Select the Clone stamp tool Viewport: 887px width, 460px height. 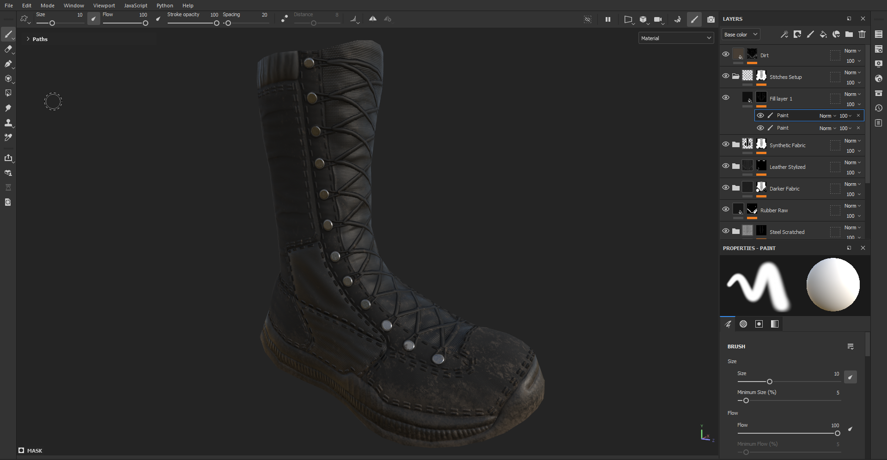pyautogui.click(x=8, y=123)
